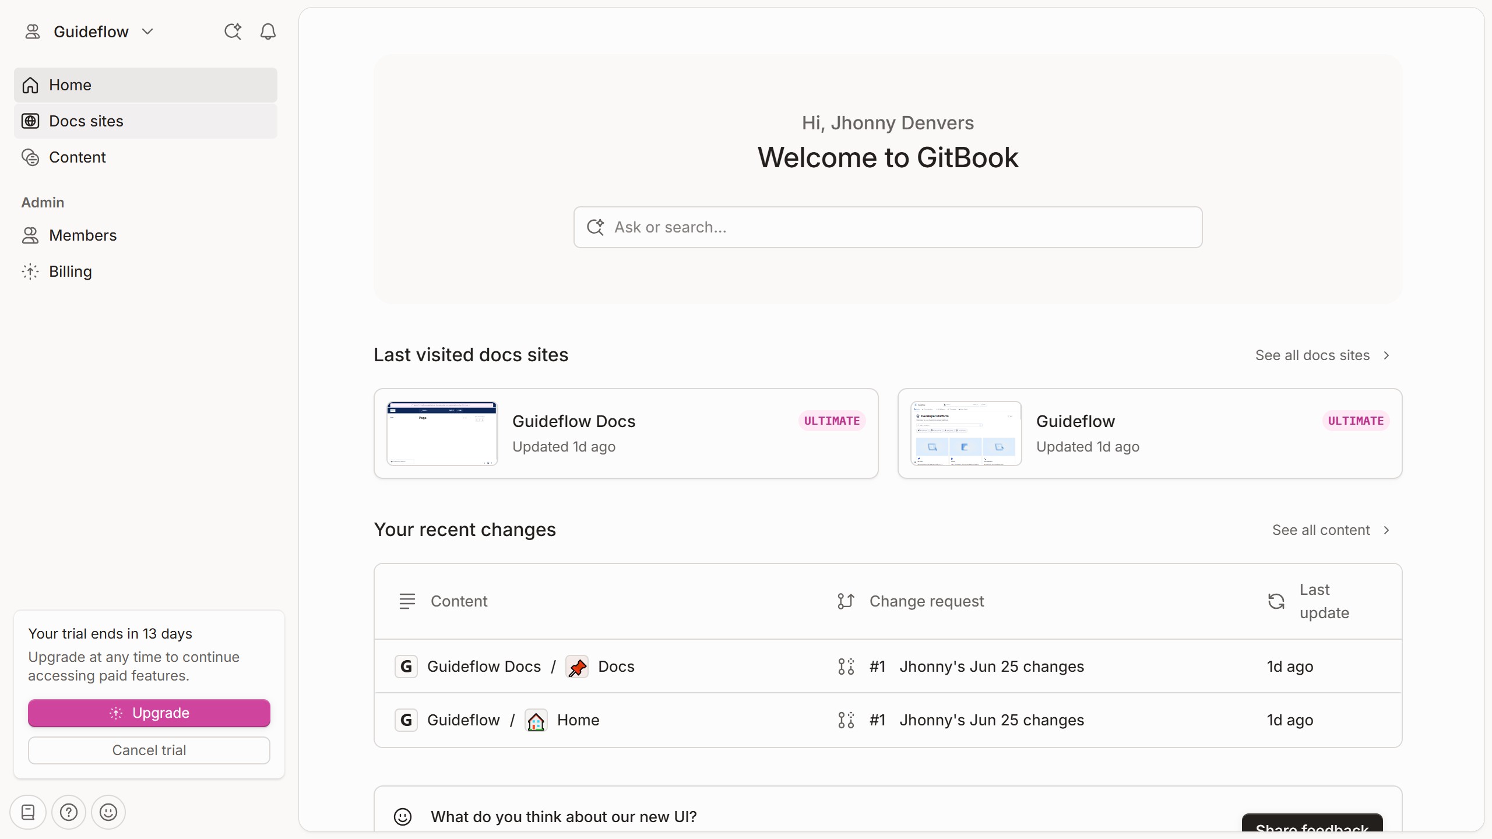The width and height of the screenshot is (1492, 839).
Task: Click the Last update column header
Action: point(1324,601)
